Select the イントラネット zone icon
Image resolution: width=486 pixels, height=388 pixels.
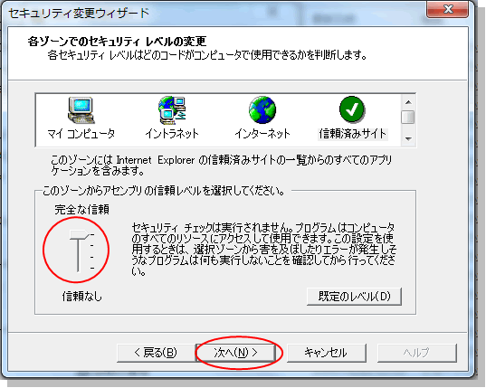(172, 110)
